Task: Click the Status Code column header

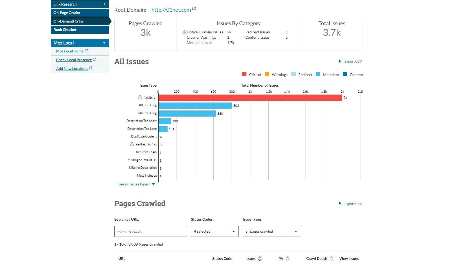Action: point(222,259)
